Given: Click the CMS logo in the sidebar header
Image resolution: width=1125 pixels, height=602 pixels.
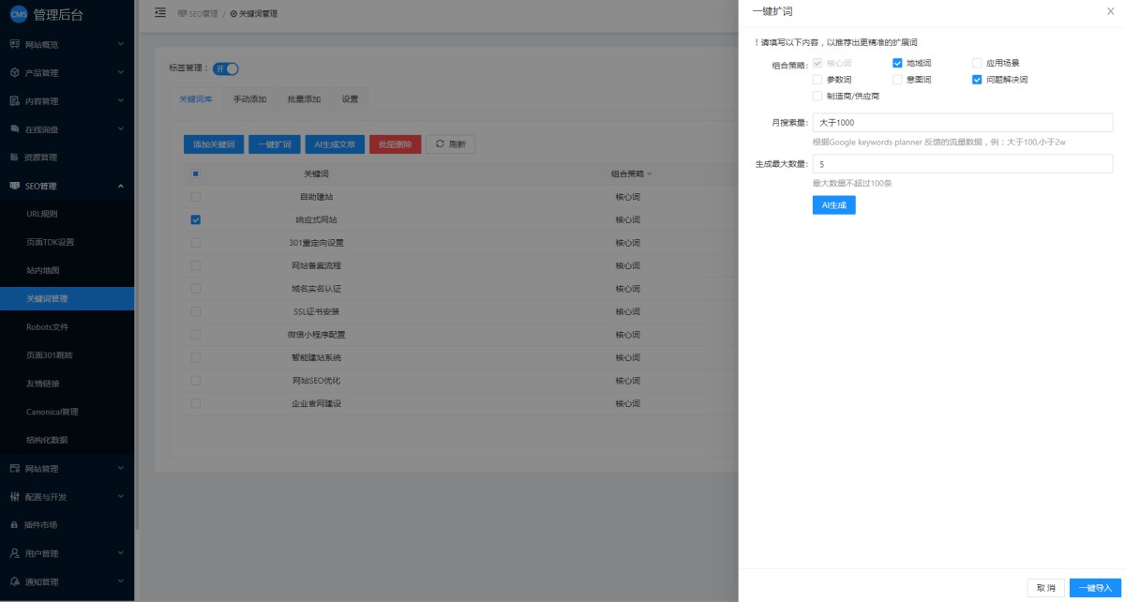Looking at the screenshot, I should click(19, 13).
